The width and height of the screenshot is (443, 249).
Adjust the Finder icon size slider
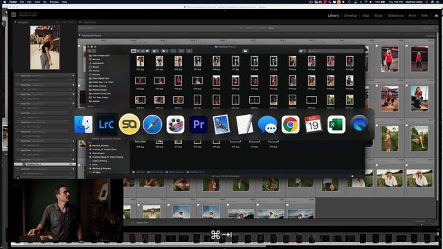(352, 176)
